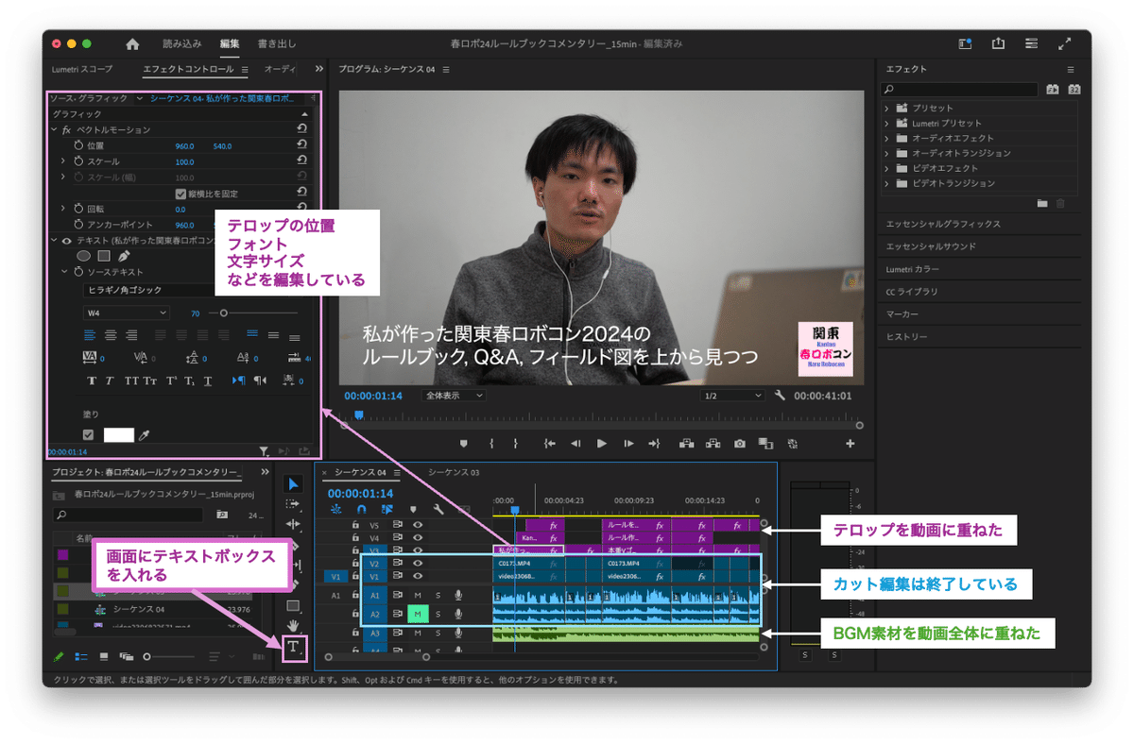Reset the 位置 parameter
Image resolution: width=1134 pixels, height=744 pixels.
point(301,145)
